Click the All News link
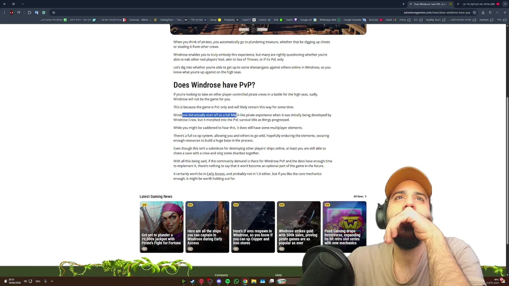 360,197
